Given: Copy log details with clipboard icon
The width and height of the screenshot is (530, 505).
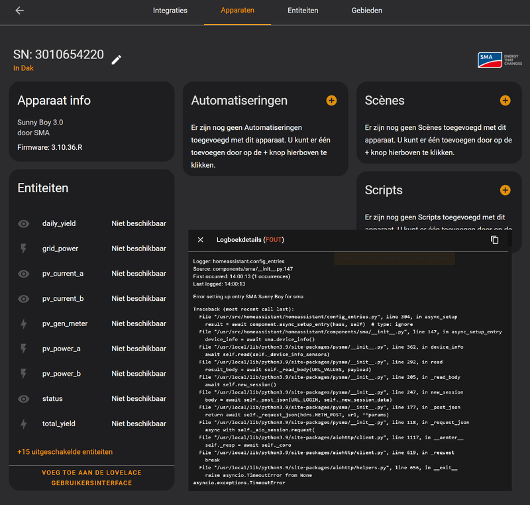Looking at the screenshot, I should pos(494,240).
